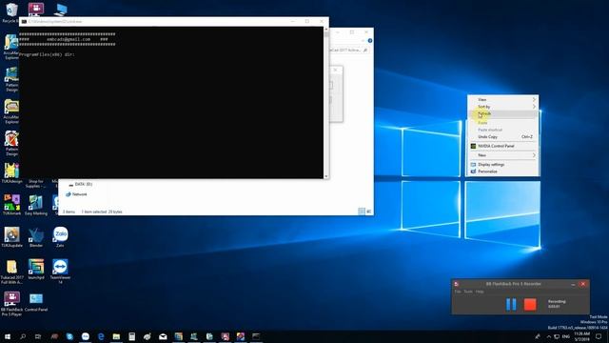Open the Easy Marking desktop shortcut
Screen dimensions: 609x343
36,205
